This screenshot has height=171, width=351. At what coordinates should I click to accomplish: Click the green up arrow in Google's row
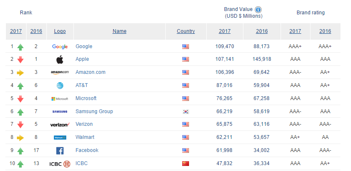[20, 47]
